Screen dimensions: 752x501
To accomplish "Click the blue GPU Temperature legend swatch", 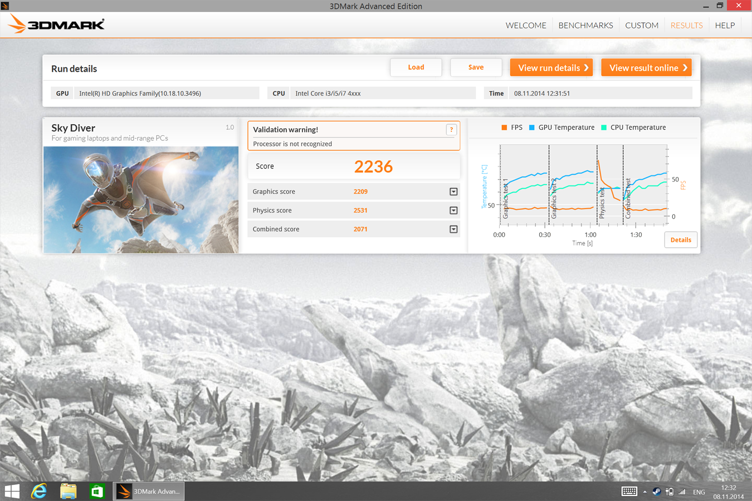I will pos(531,127).
